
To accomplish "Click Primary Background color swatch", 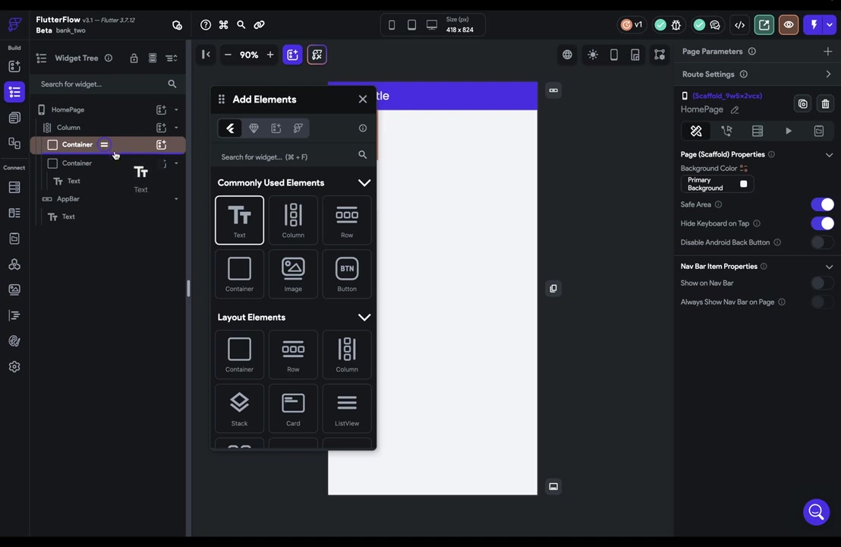I will (x=743, y=184).
